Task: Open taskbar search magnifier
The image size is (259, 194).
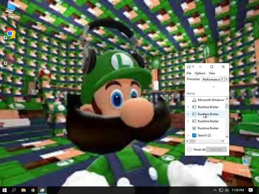Action: click(14, 190)
